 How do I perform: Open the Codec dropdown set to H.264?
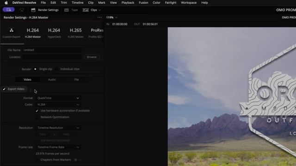tap(58, 105)
